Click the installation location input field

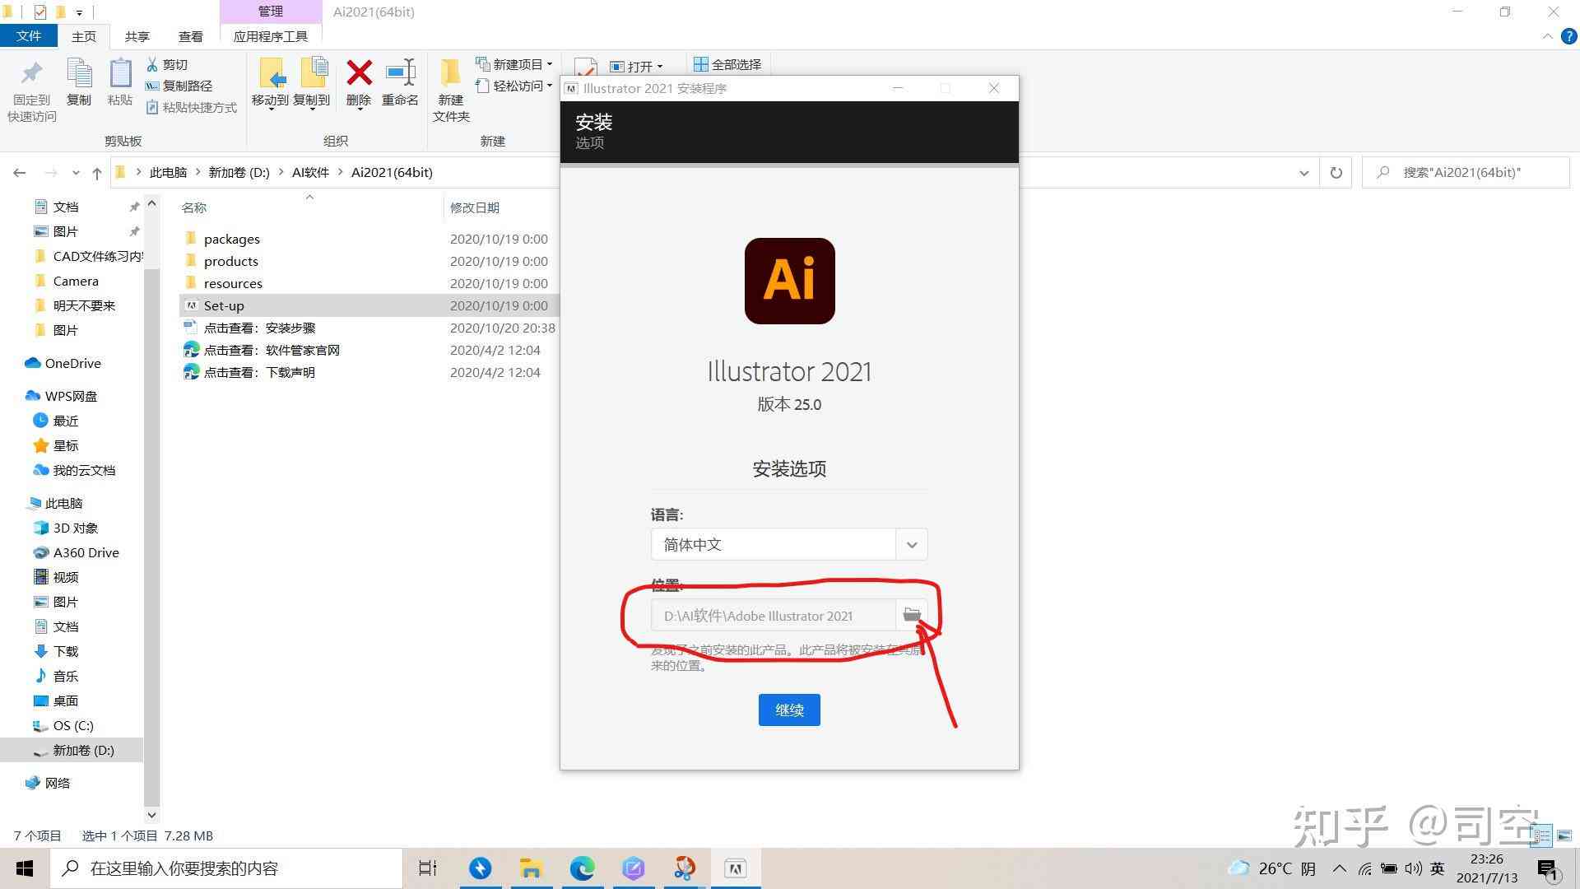(775, 616)
